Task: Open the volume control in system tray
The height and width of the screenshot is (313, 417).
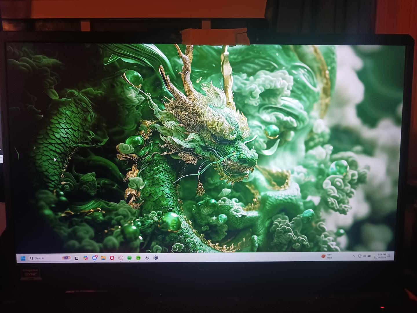Action: pyautogui.click(x=364, y=256)
